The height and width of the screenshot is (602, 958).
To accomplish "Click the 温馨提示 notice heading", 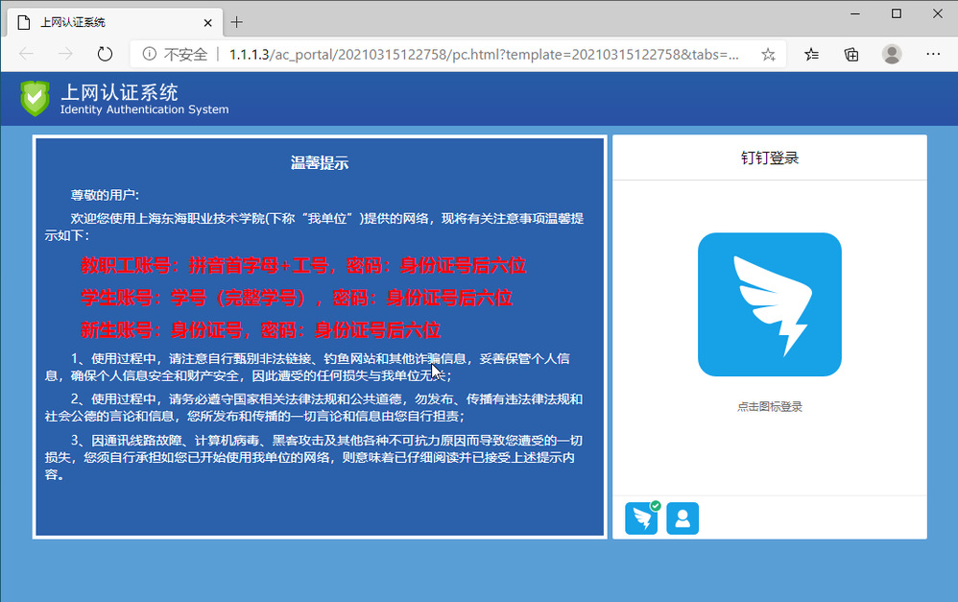I will click(x=320, y=163).
